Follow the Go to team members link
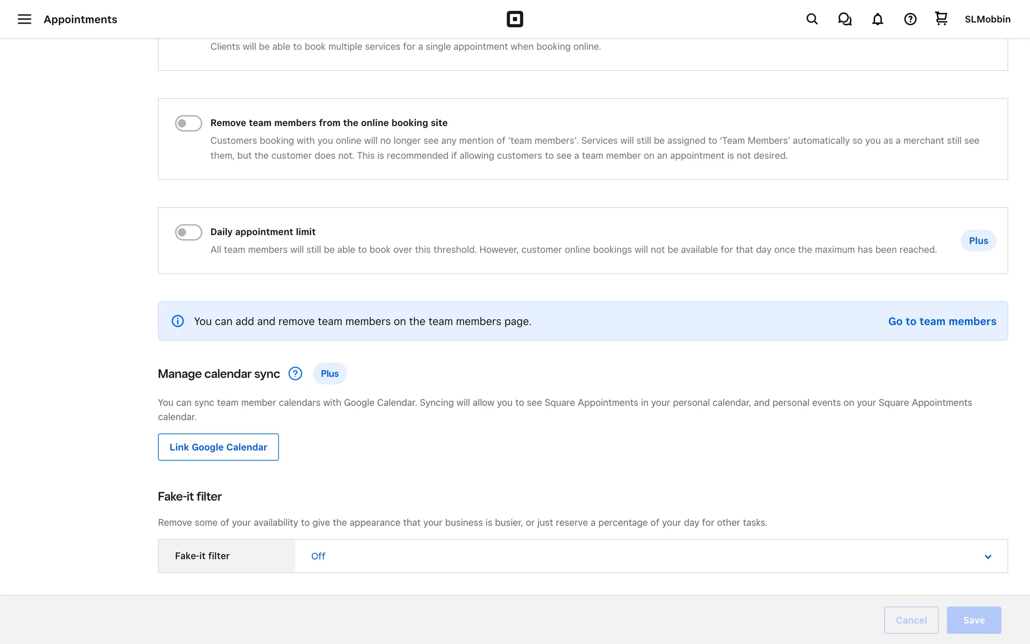Viewport: 1030px width, 644px height. pos(941,321)
